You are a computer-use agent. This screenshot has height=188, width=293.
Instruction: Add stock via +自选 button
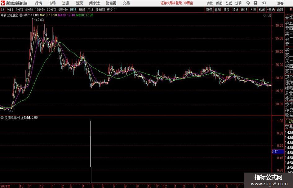[x=271, y=10]
